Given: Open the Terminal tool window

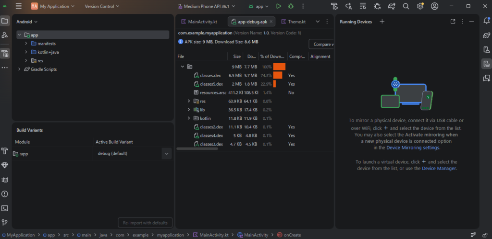Looking at the screenshot, I should [5, 208].
